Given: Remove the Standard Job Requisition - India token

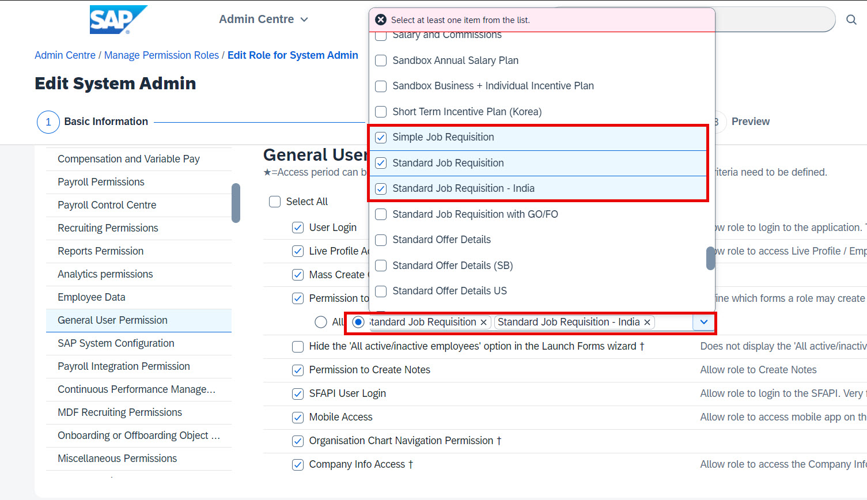Looking at the screenshot, I should (x=647, y=322).
